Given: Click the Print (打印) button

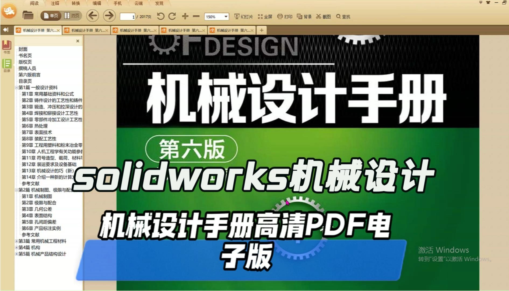Looking at the screenshot, I should (x=285, y=17).
